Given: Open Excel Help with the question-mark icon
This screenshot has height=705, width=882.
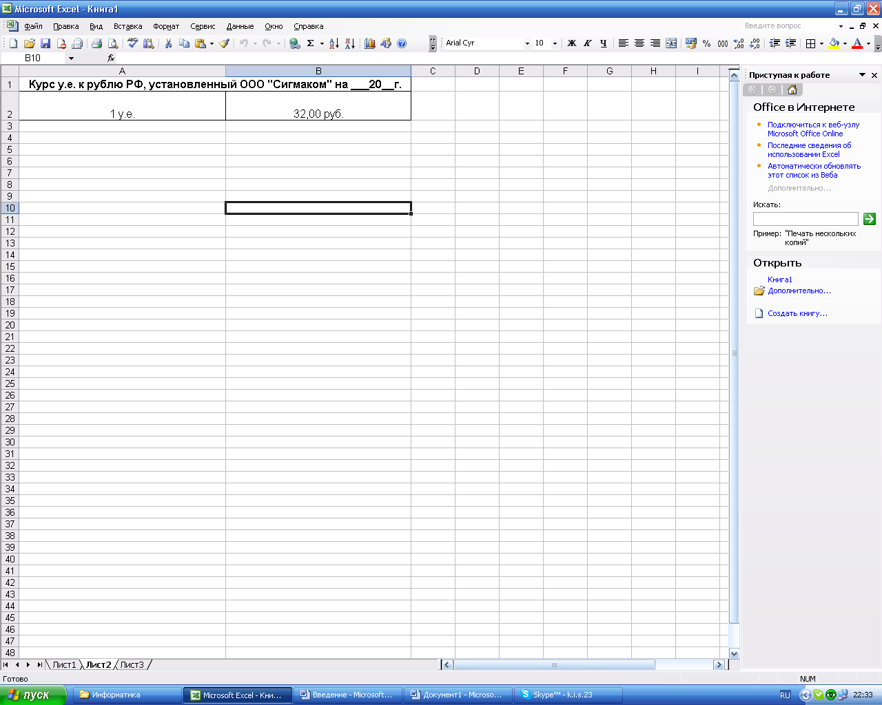Looking at the screenshot, I should click(402, 43).
